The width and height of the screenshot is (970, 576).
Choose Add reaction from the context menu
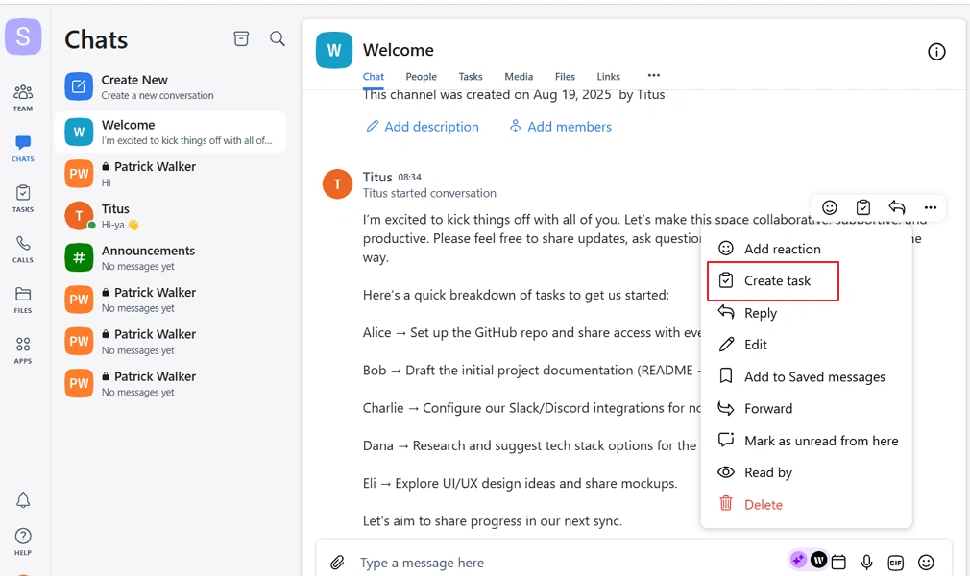pyautogui.click(x=806, y=249)
